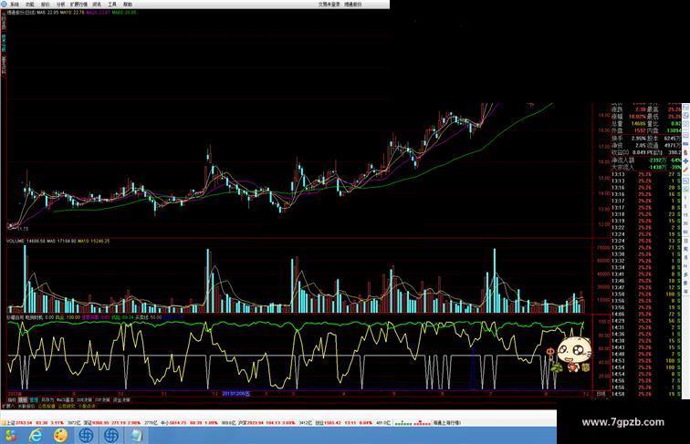The height and width of the screenshot is (444, 690).
Task: Select the 13:50 trade tick row
Action: pyautogui.click(x=646, y=294)
